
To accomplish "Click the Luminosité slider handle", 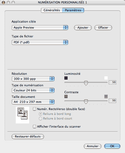I will 86,83.
